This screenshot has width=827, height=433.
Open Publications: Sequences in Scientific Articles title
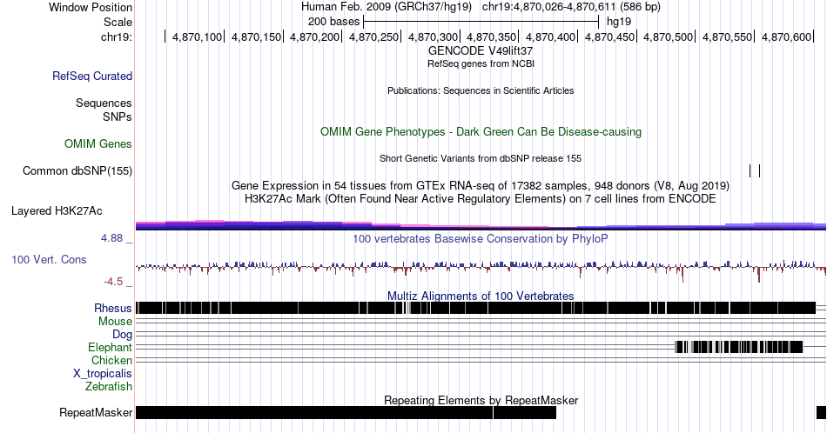(x=481, y=90)
